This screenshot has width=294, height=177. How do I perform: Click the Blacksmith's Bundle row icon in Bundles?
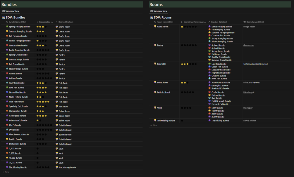coord(7,111)
